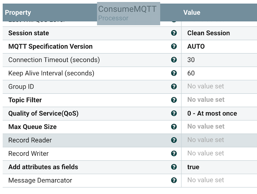Screen dimensions: 257x194
Task: Open the Session state value Clean Session
Action: 208,33
